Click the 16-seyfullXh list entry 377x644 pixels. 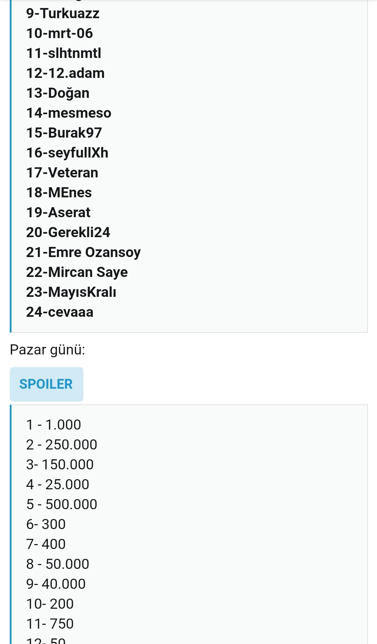tap(67, 153)
